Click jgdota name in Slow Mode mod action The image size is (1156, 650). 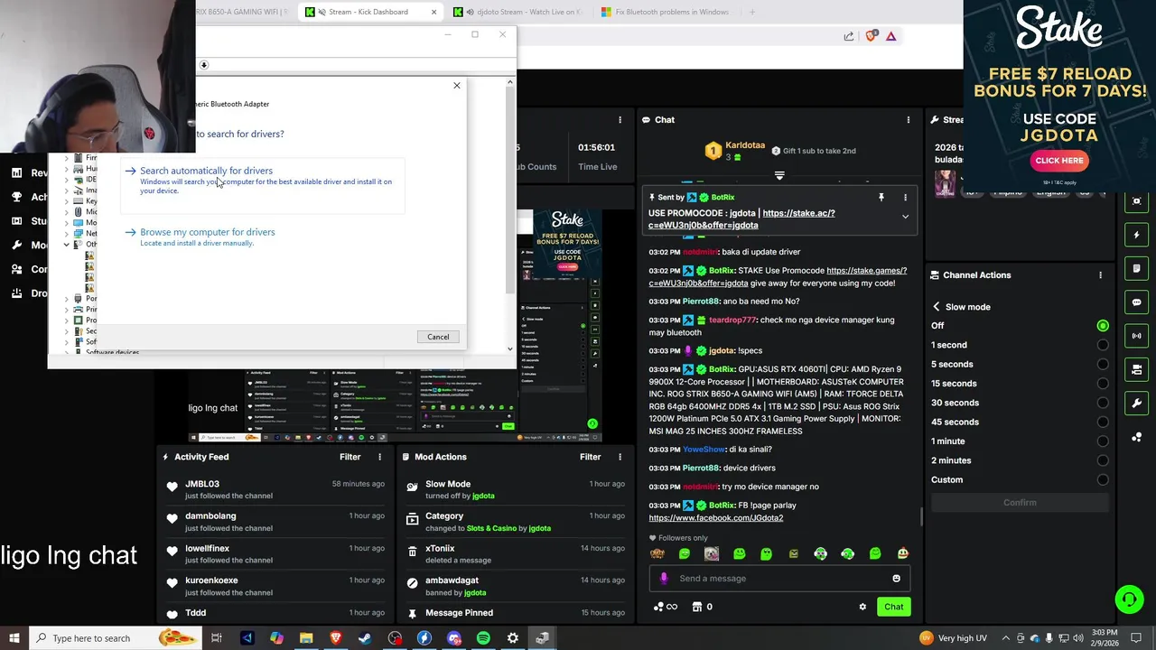[x=483, y=496]
